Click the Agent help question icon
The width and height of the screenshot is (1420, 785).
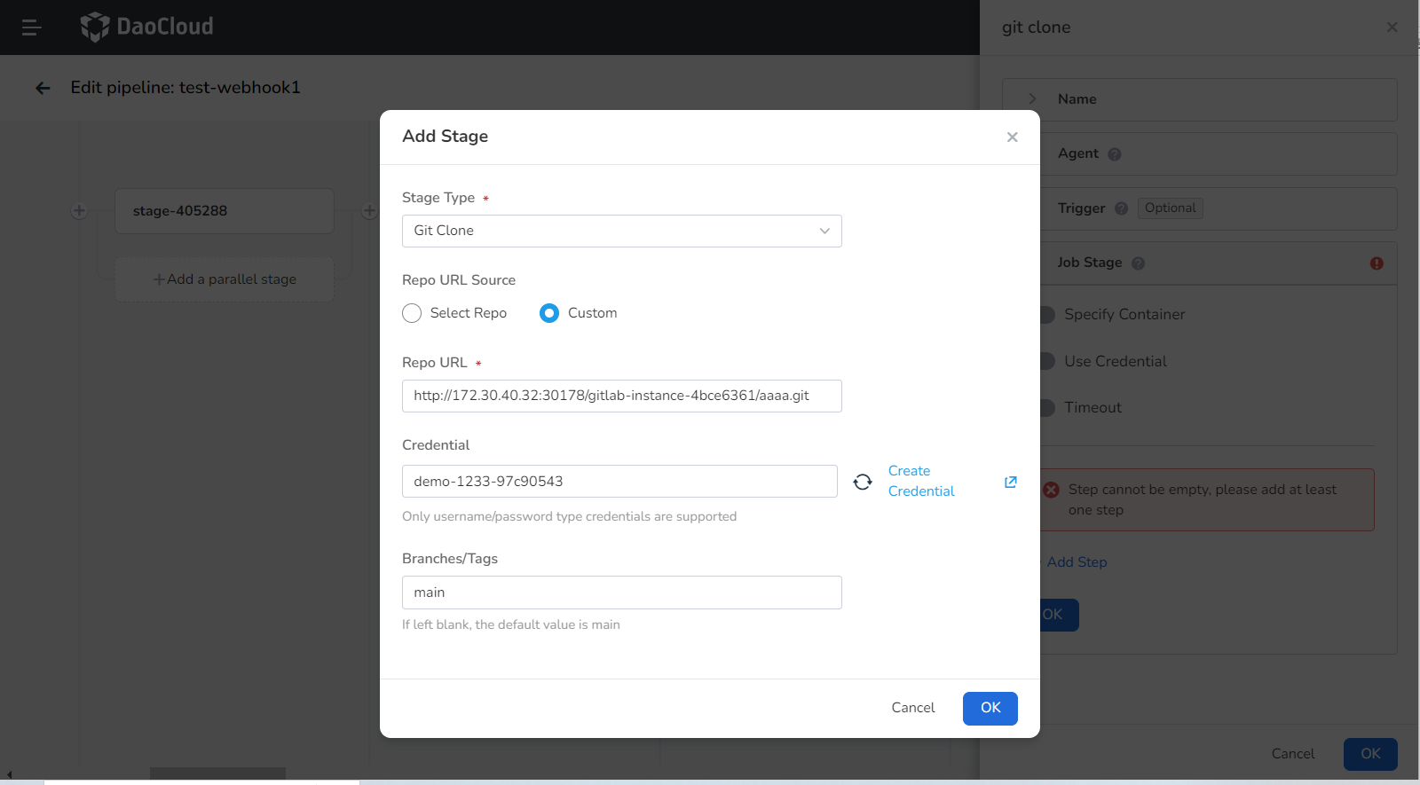pyautogui.click(x=1115, y=154)
